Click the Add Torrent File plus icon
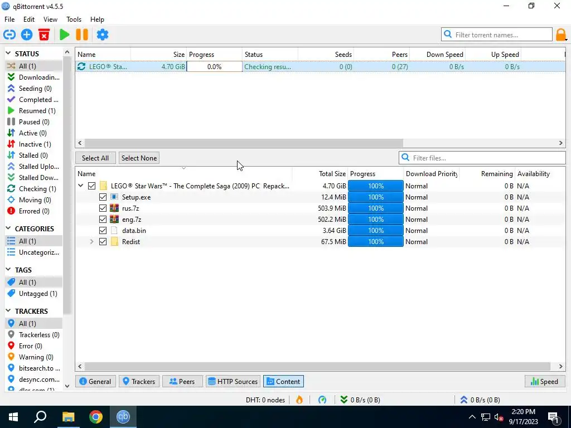 pos(27,35)
